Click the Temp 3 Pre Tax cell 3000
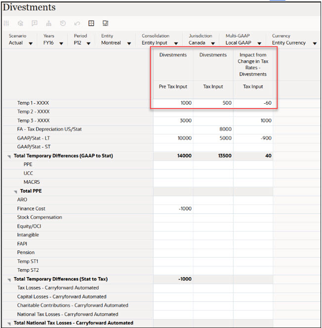The width and height of the screenshot is (322, 328). [173, 121]
